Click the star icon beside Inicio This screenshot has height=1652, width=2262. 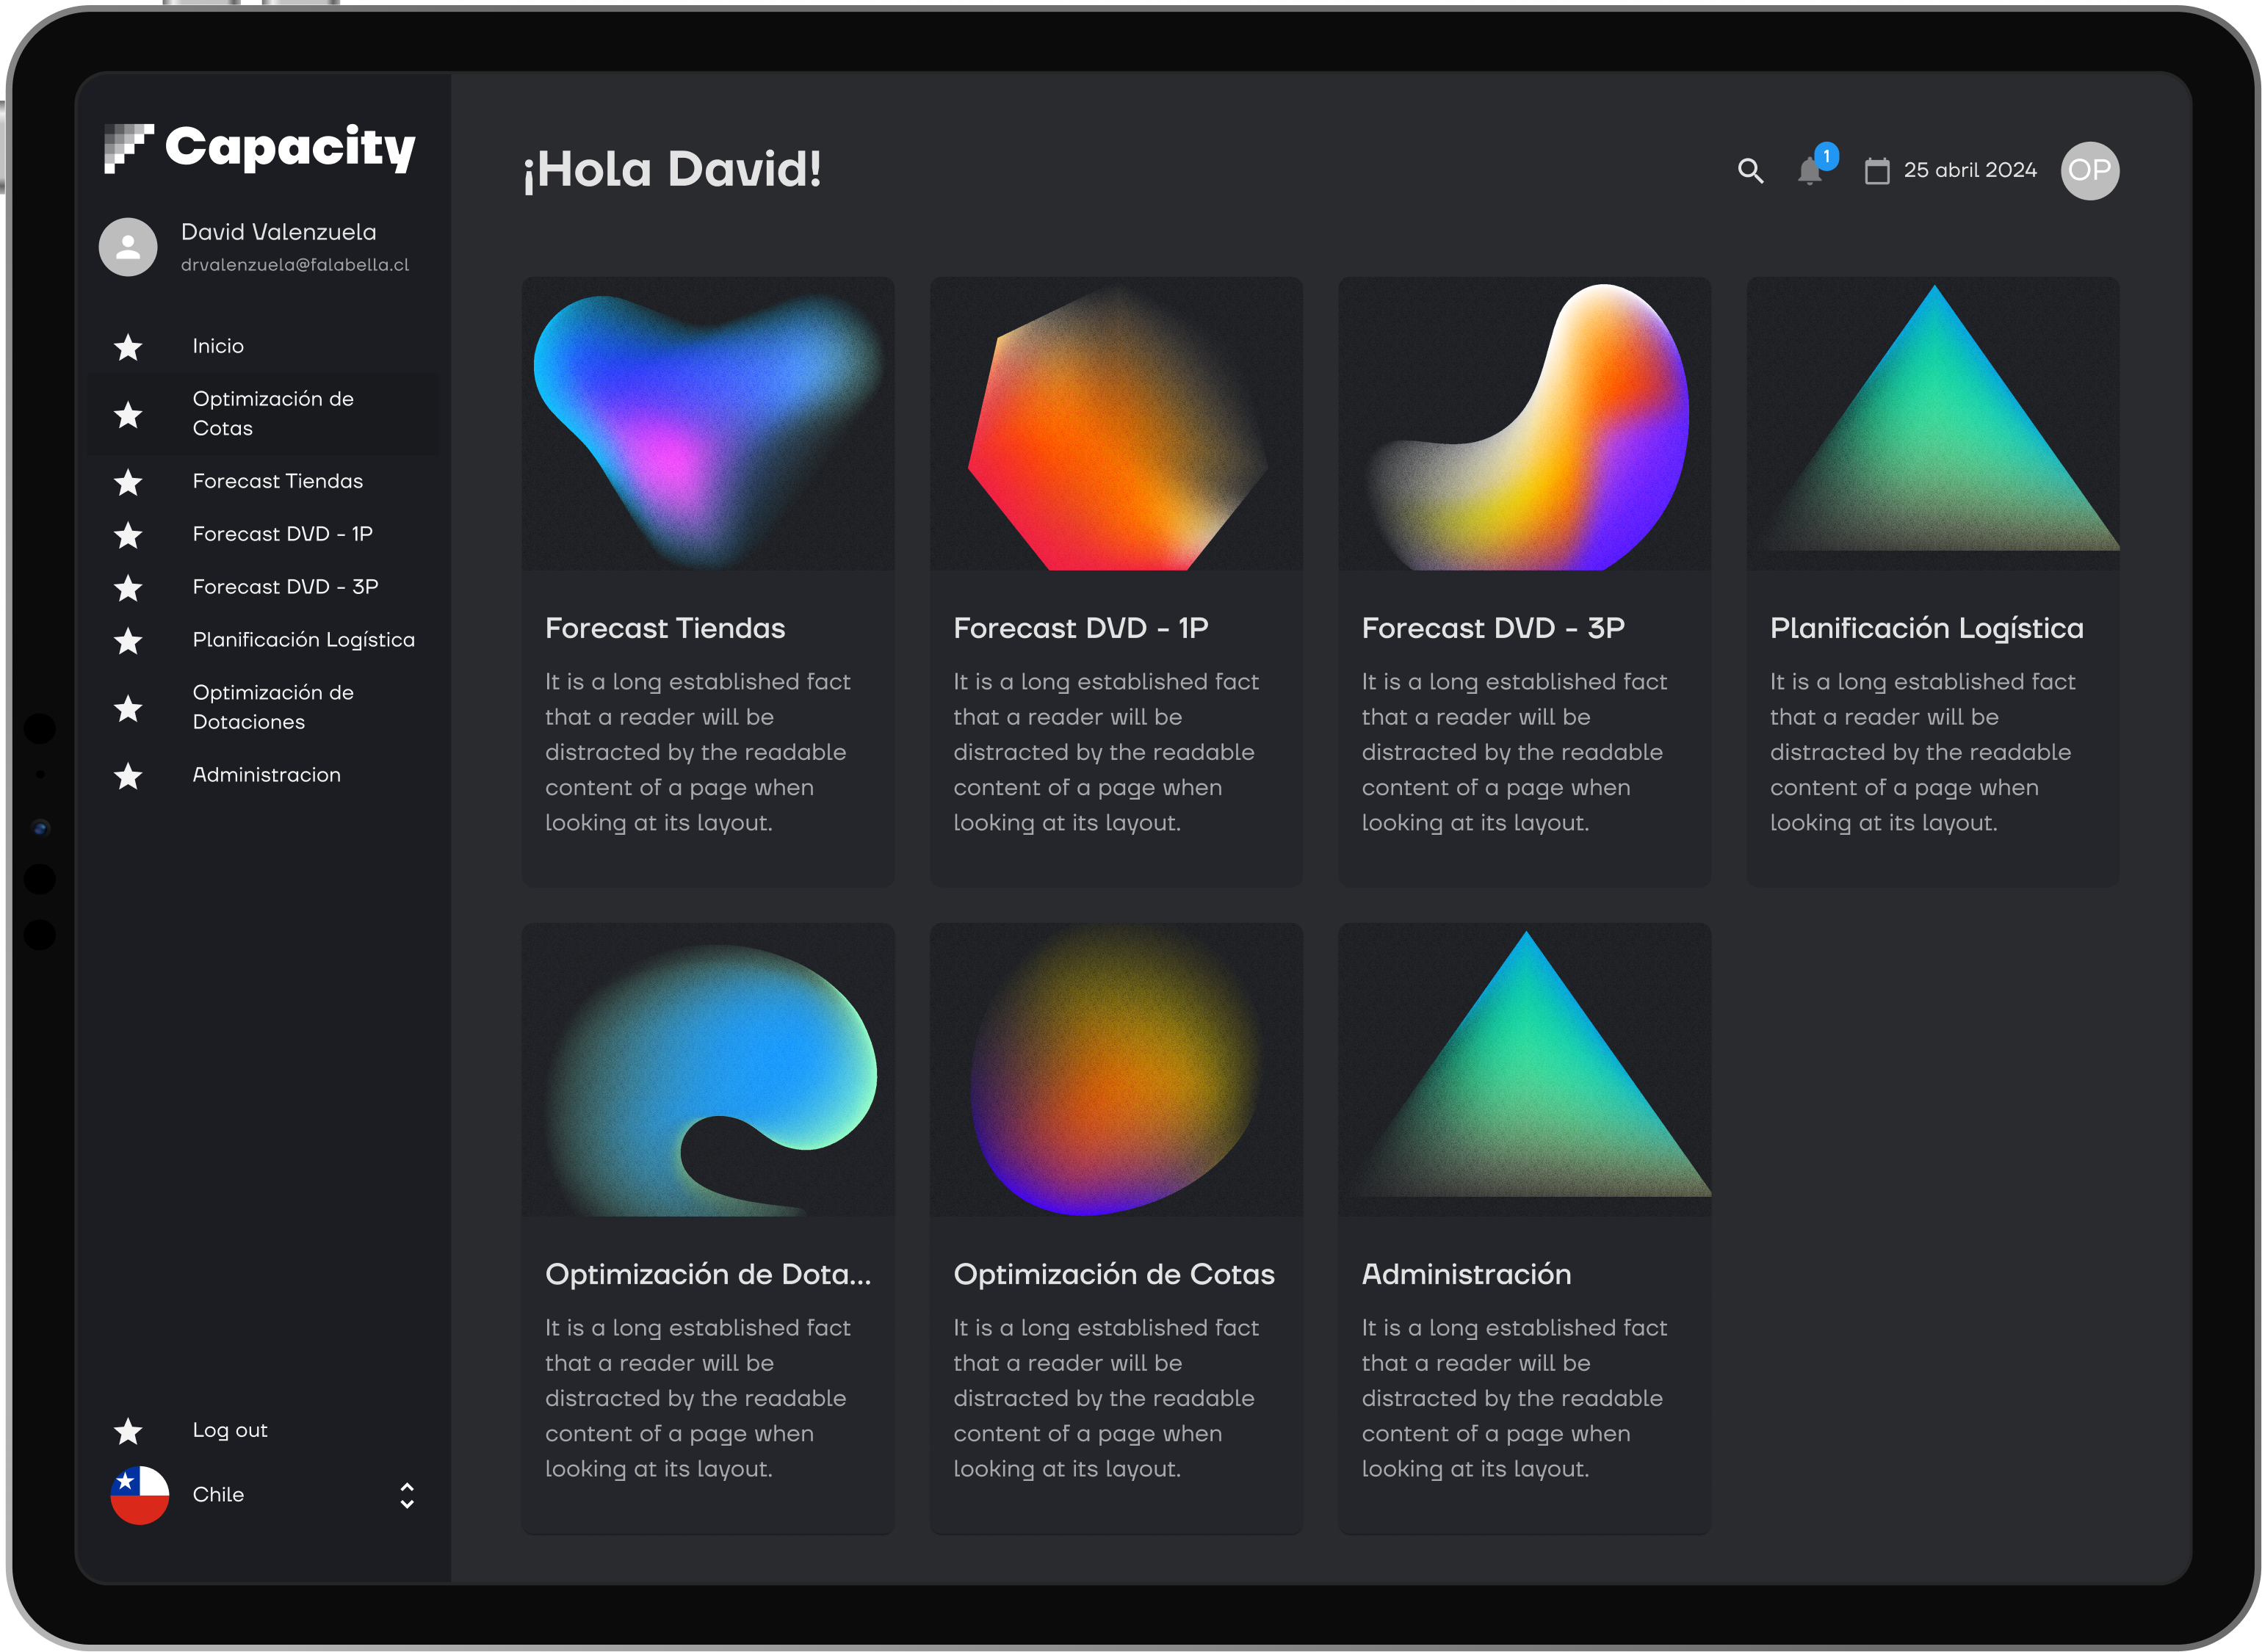click(128, 347)
